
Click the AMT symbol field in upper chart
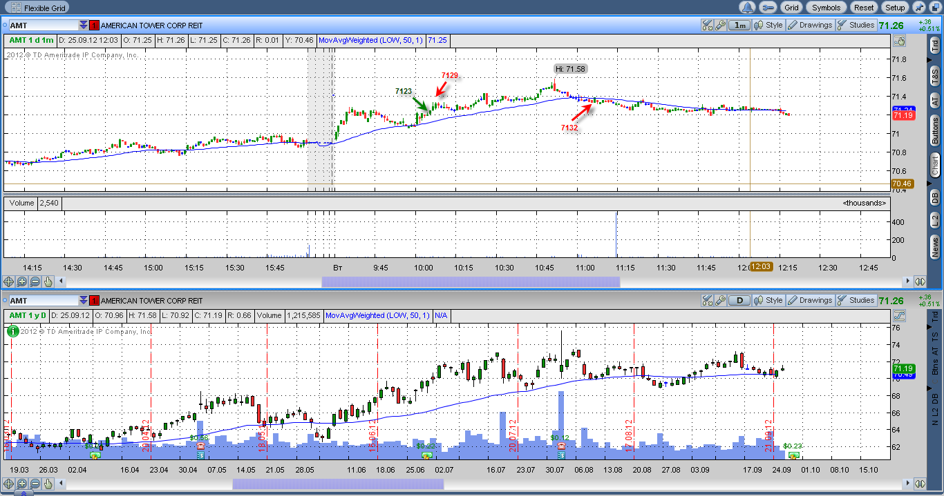42,26
